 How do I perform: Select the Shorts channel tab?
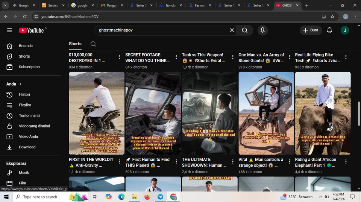tap(75, 44)
